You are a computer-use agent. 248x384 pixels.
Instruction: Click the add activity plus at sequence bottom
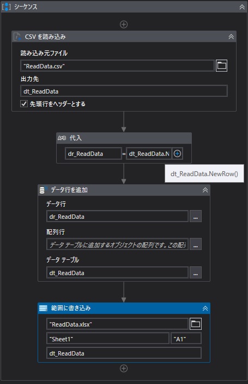(x=124, y=368)
